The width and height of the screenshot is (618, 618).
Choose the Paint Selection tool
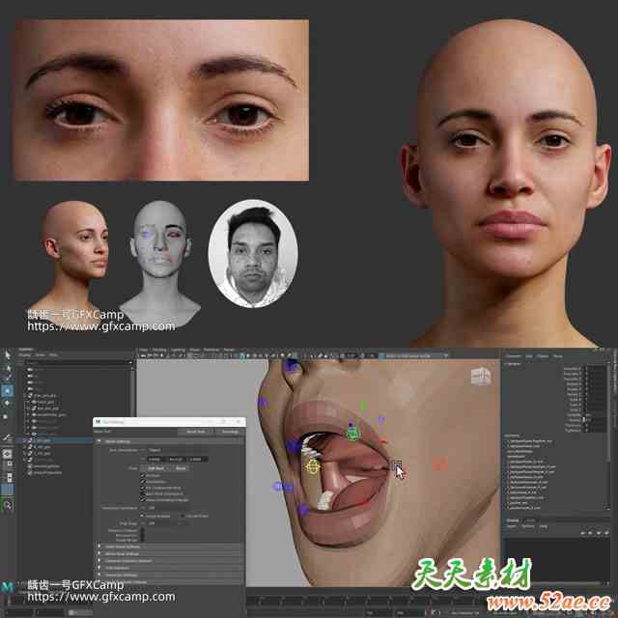coord(7,378)
